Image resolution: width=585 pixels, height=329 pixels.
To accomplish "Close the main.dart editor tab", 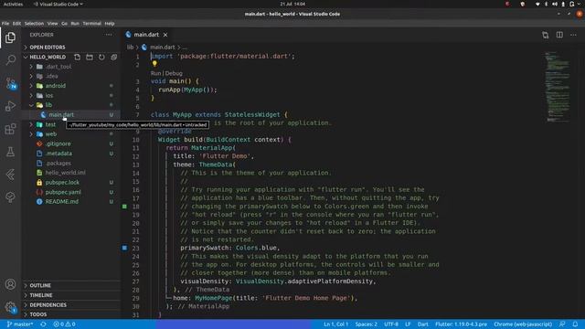I will tap(165, 35).
